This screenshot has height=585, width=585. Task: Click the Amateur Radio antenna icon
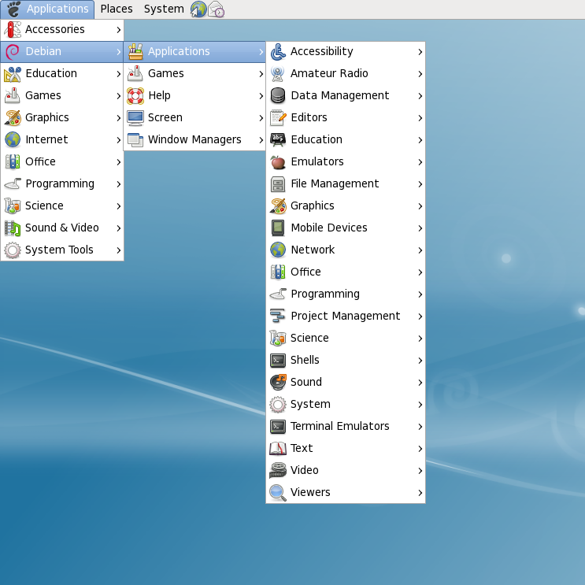click(x=278, y=74)
